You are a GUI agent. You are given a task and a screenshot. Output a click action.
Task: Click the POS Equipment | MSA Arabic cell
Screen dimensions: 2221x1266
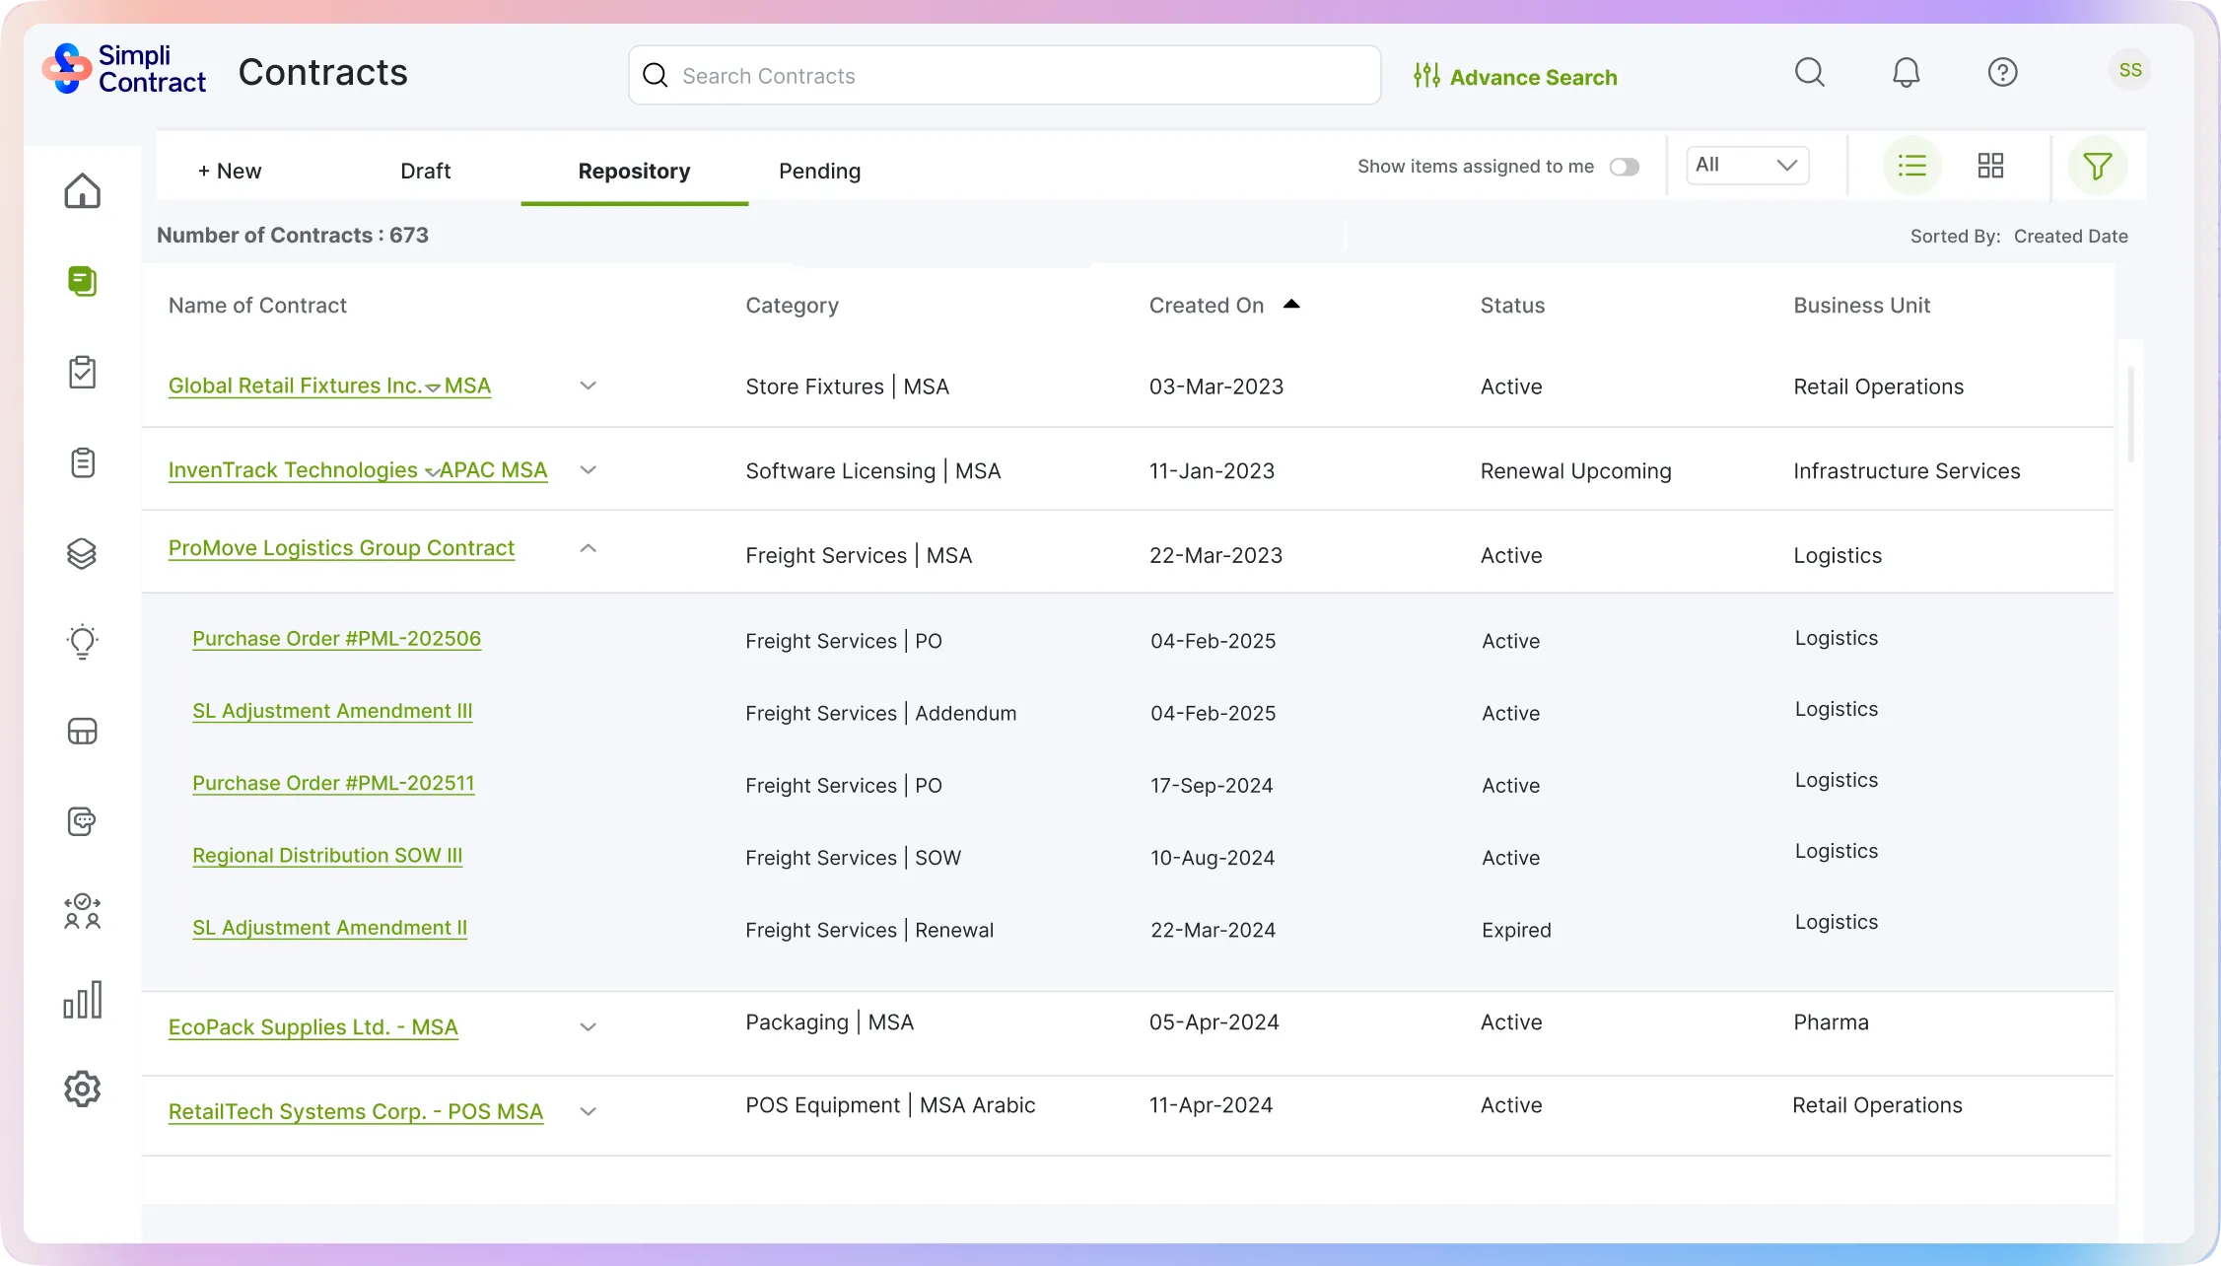click(x=890, y=1105)
